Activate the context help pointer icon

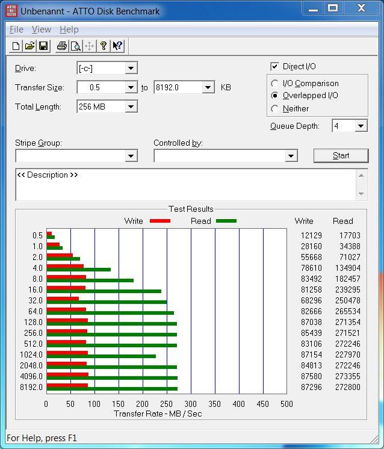click(117, 46)
